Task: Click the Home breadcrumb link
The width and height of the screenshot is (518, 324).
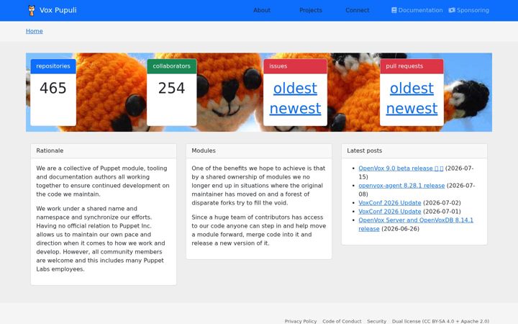Action: 35,31
